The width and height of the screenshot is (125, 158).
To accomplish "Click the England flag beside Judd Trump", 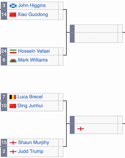I will click(x=13, y=151).
